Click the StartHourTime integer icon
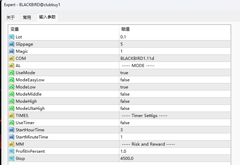240x165 pixels. (x=11, y=130)
